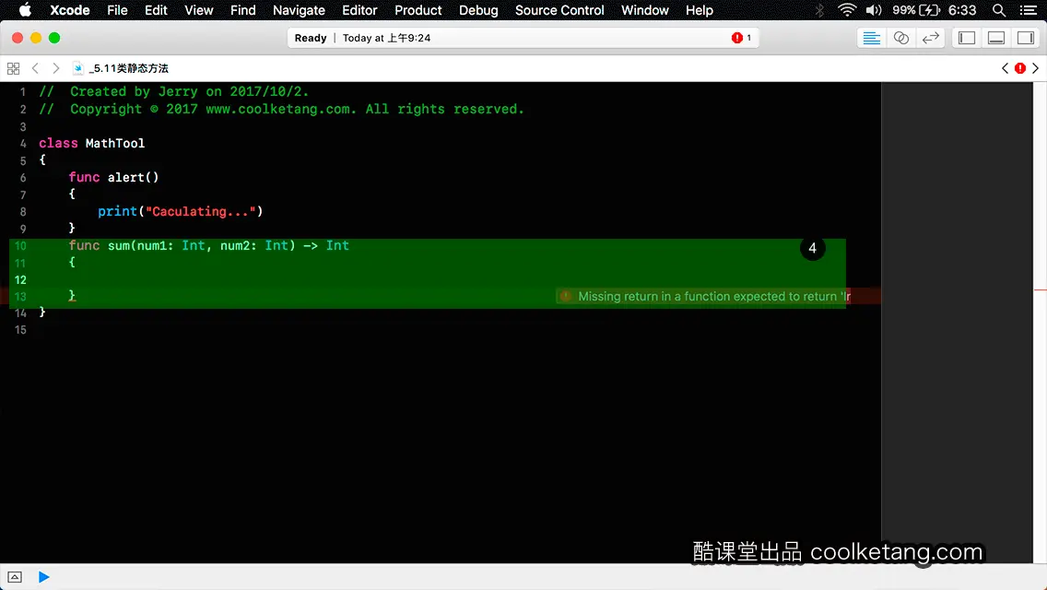Open Spotlight search magnifier
This screenshot has width=1047, height=590.
[x=999, y=10]
